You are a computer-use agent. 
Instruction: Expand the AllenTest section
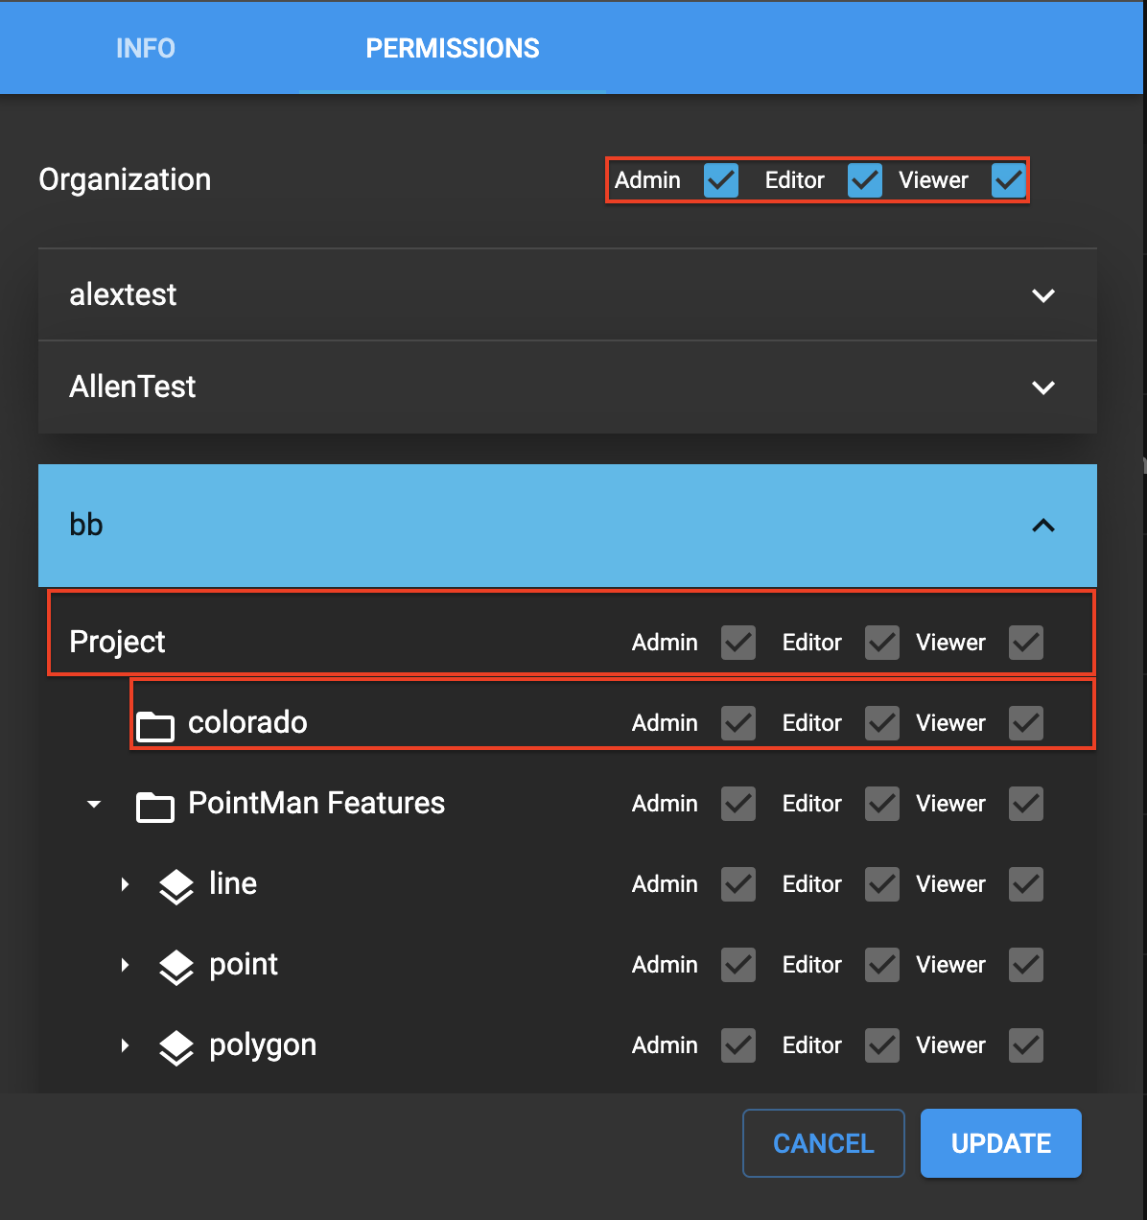1043,387
